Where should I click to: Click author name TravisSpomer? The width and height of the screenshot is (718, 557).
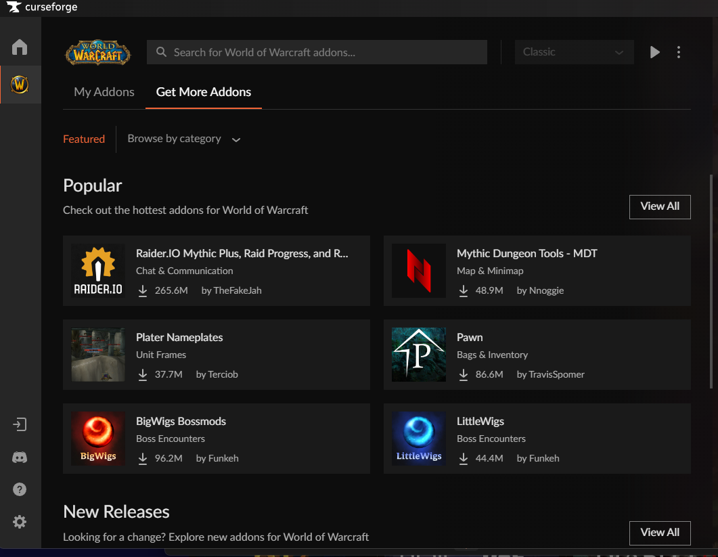(557, 374)
